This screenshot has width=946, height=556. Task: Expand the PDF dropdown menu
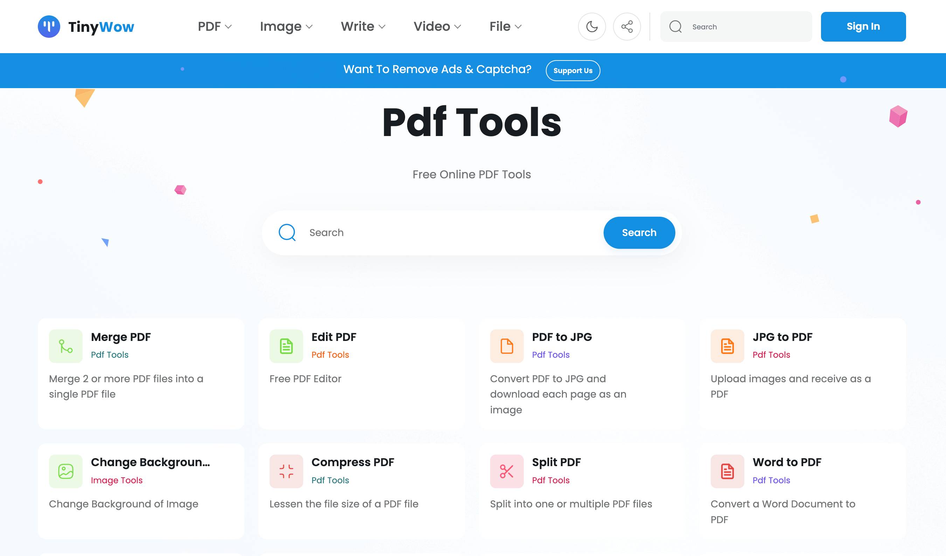pyautogui.click(x=215, y=27)
